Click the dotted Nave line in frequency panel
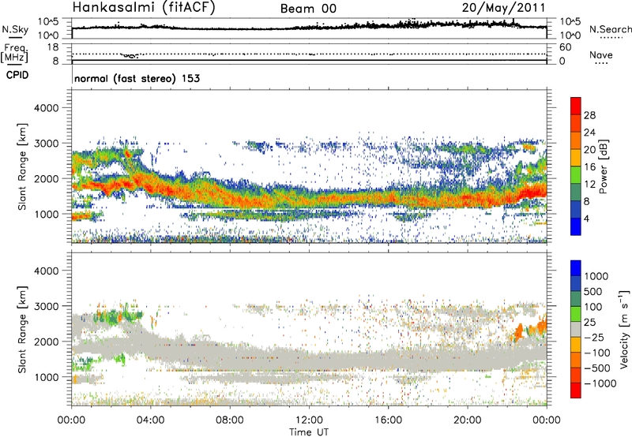The height and width of the screenshot is (437, 632). (309, 54)
